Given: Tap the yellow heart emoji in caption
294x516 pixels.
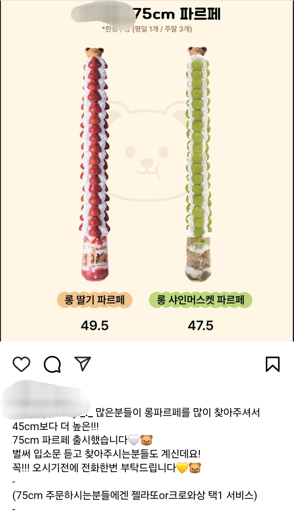Looking at the screenshot, I should click(182, 468).
